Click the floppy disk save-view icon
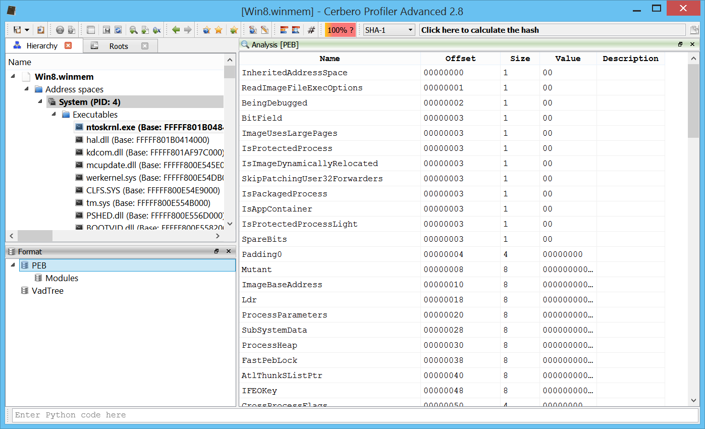Screen dimensions: 705x429 [106, 30]
